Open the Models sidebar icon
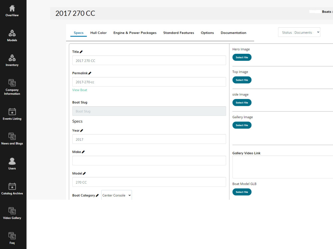Screen dimensions: 333x249 pyautogui.click(x=12, y=33)
